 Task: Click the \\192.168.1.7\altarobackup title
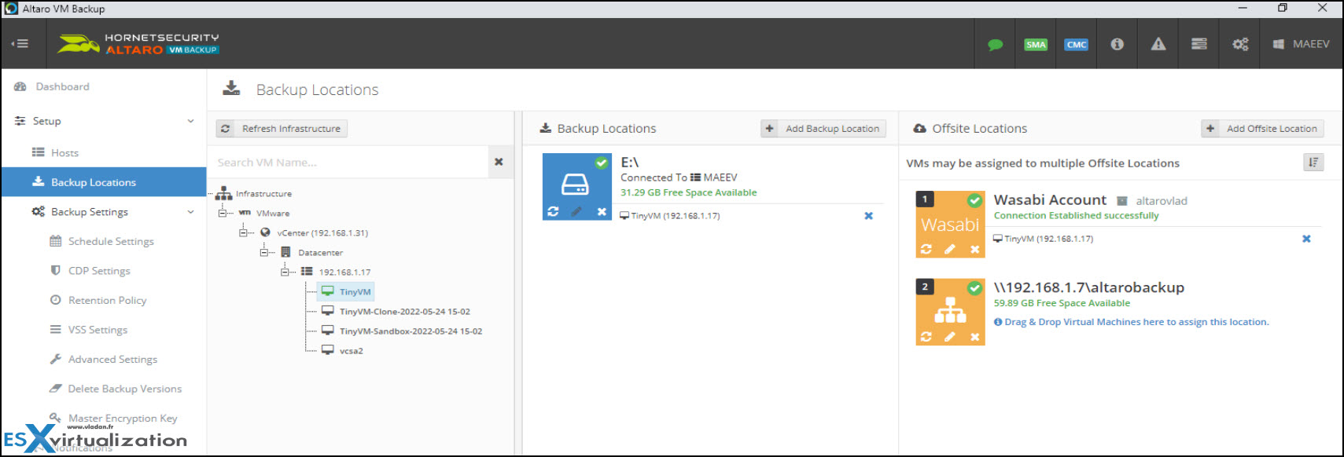tap(1089, 287)
